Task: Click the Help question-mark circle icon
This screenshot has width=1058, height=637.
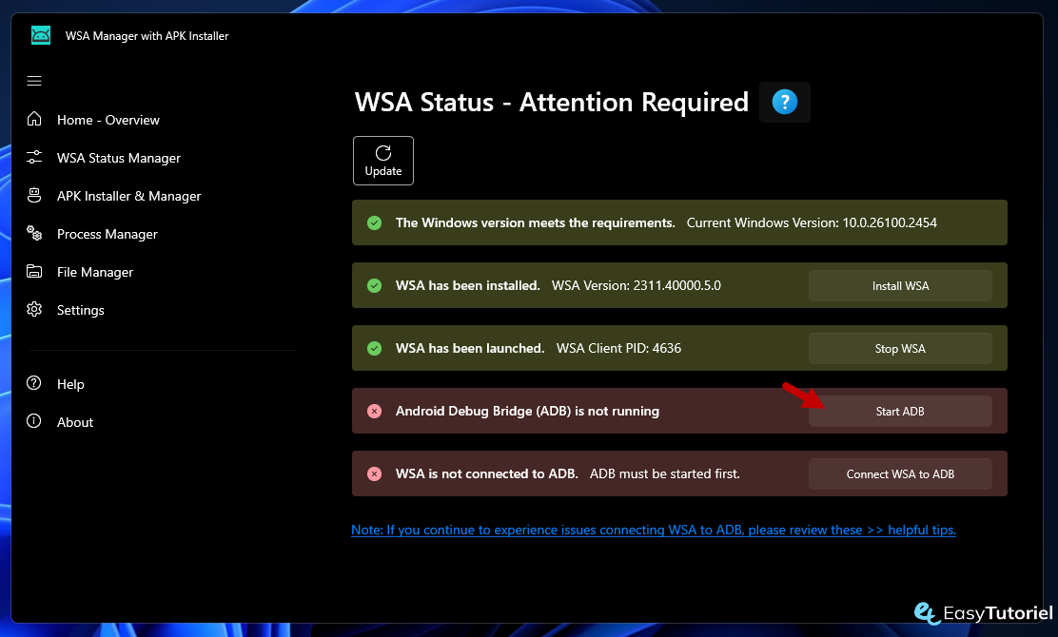Action: point(33,383)
